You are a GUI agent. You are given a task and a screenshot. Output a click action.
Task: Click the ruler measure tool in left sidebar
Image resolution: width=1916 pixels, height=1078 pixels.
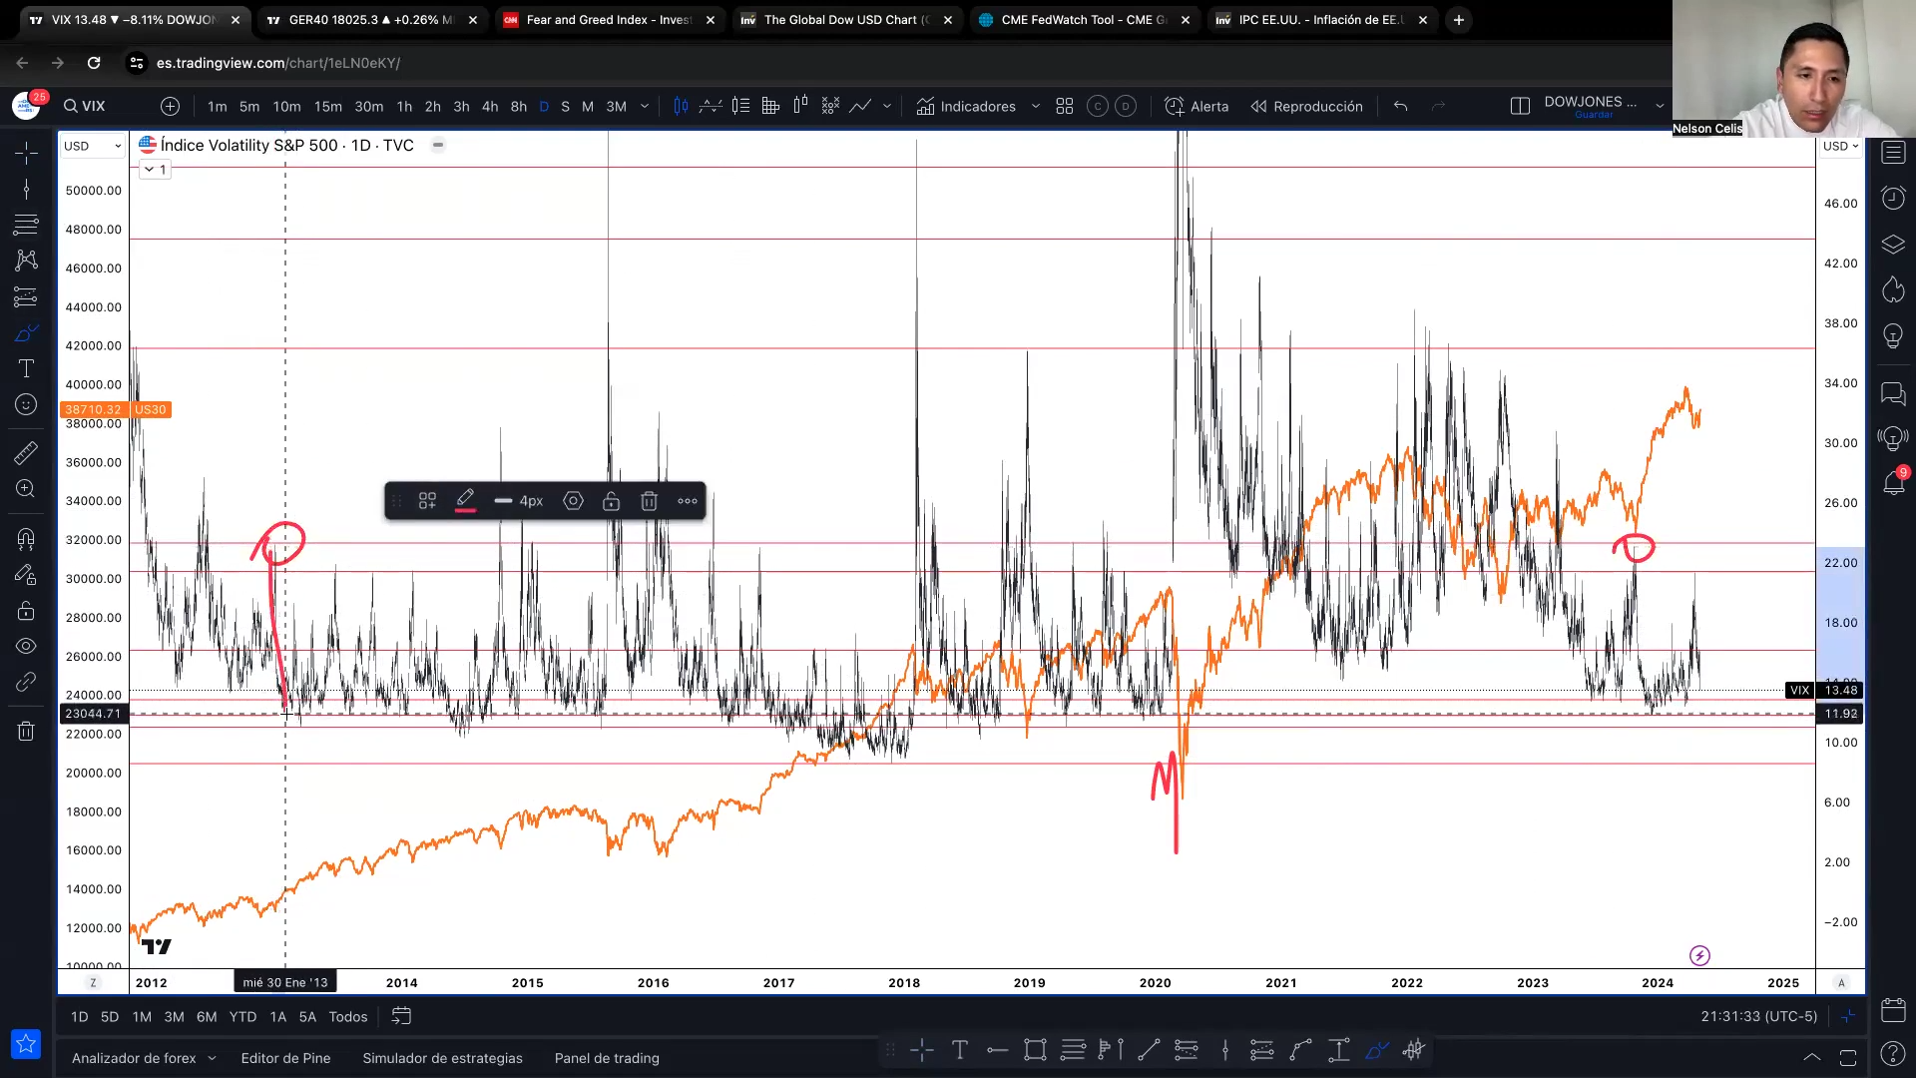coord(26,452)
